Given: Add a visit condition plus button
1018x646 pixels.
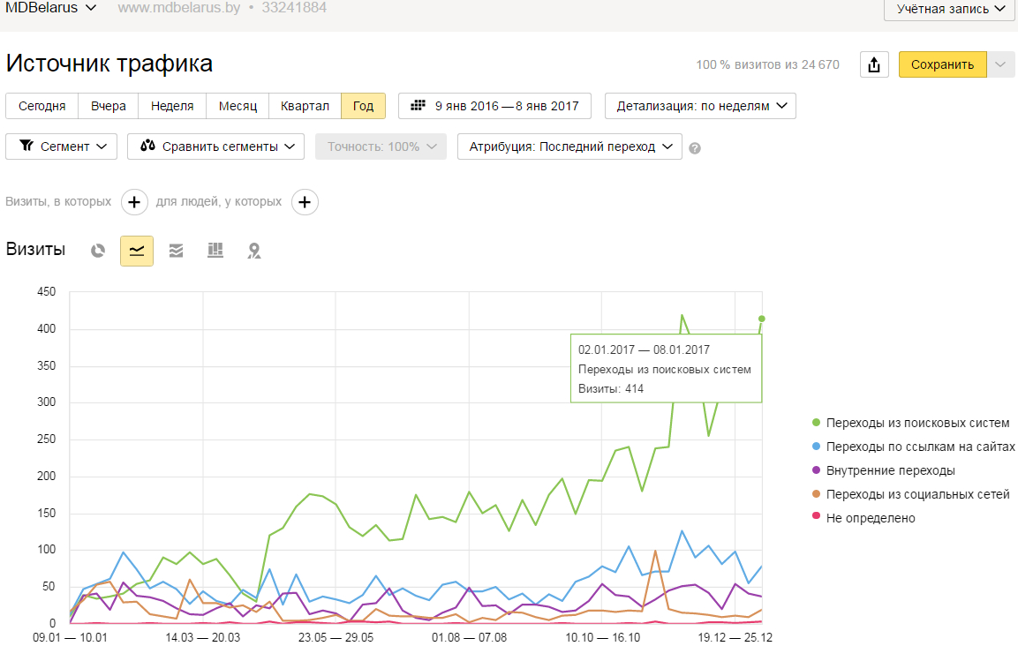Looking at the screenshot, I should click(x=134, y=202).
